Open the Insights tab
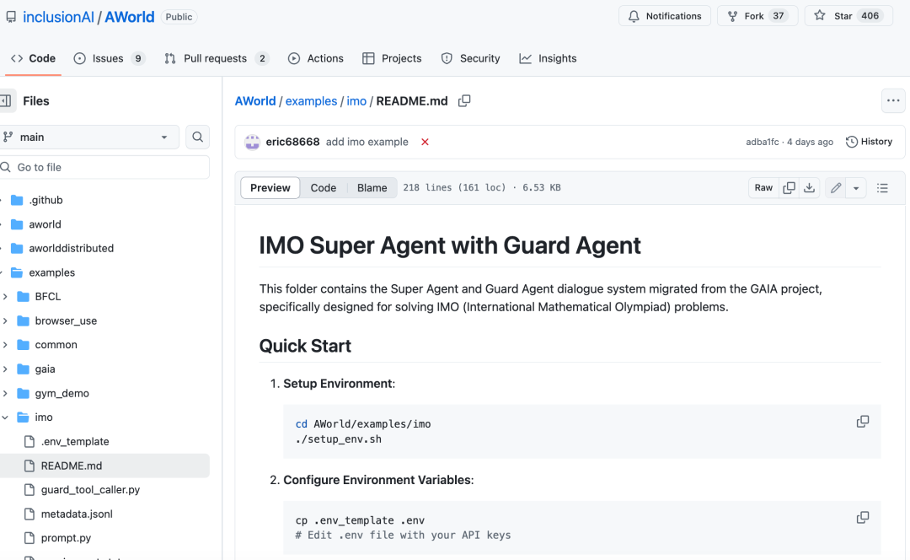The width and height of the screenshot is (910, 560). [x=548, y=59]
